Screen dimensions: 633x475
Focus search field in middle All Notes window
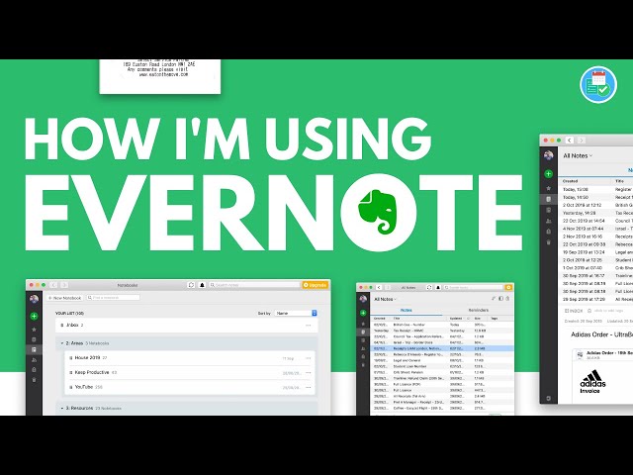point(473,287)
